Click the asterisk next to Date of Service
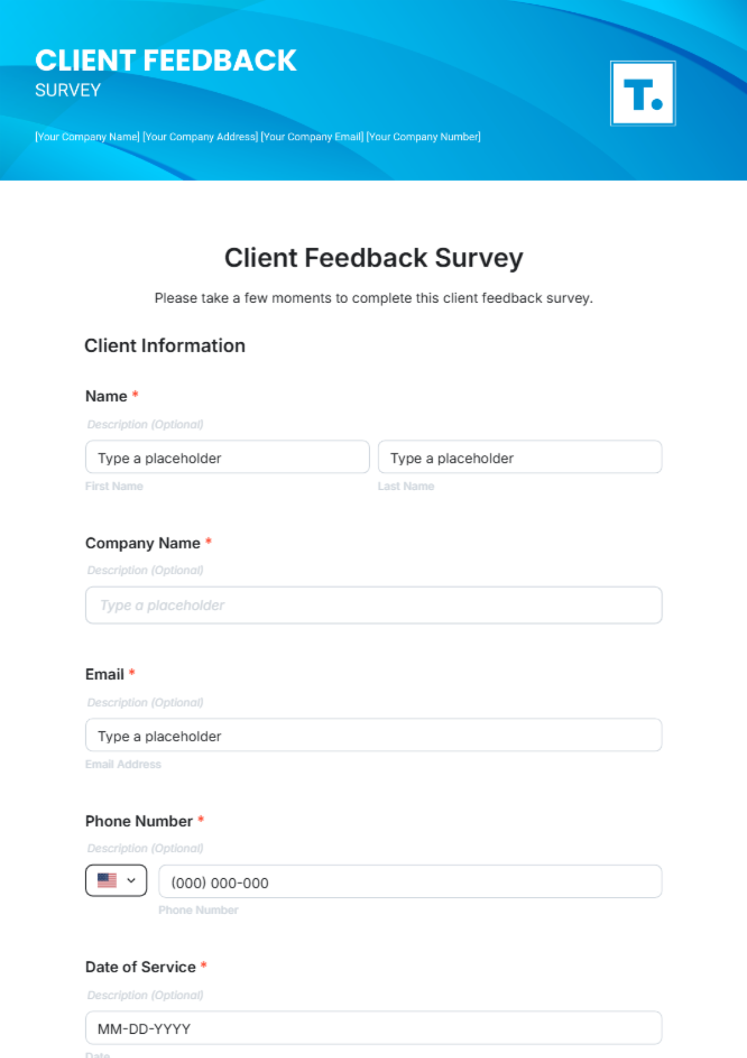Viewport: 747px width, 1058px height. pyautogui.click(x=204, y=967)
